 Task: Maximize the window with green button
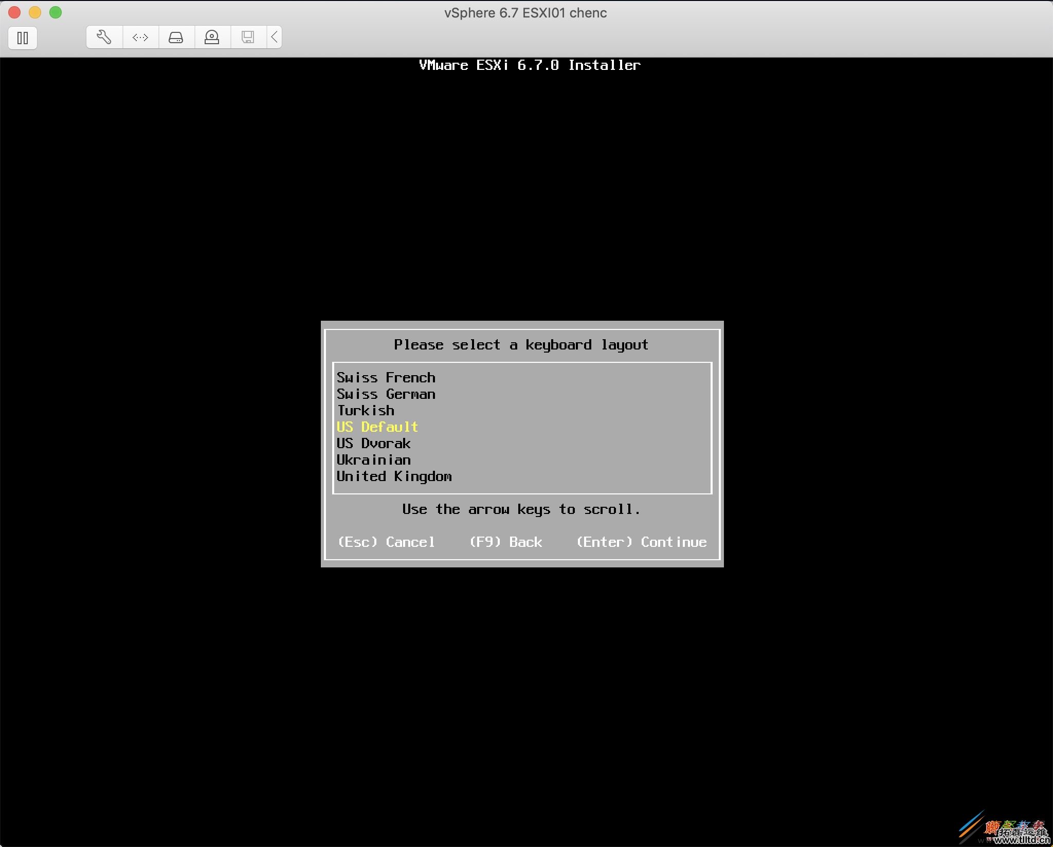(56, 12)
